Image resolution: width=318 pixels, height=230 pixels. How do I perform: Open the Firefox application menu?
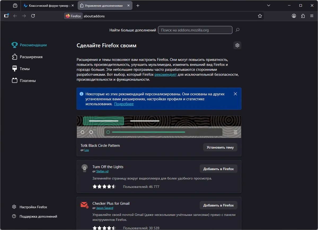click(312, 16)
